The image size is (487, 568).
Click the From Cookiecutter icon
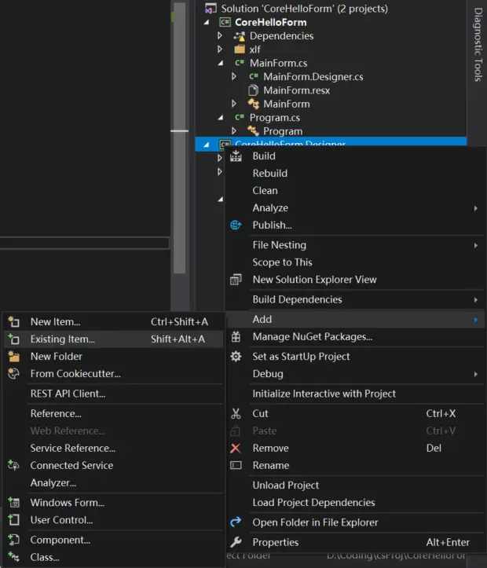pos(14,373)
